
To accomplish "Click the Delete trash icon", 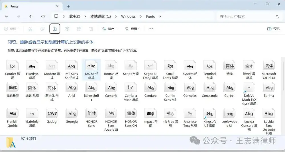I will pyautogui.click(x=91, y=29).
